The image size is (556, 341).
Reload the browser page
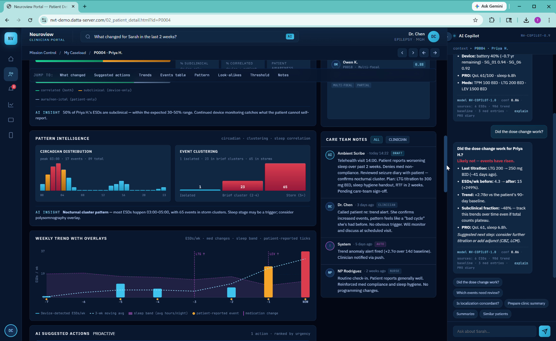(x=30, y=20)
